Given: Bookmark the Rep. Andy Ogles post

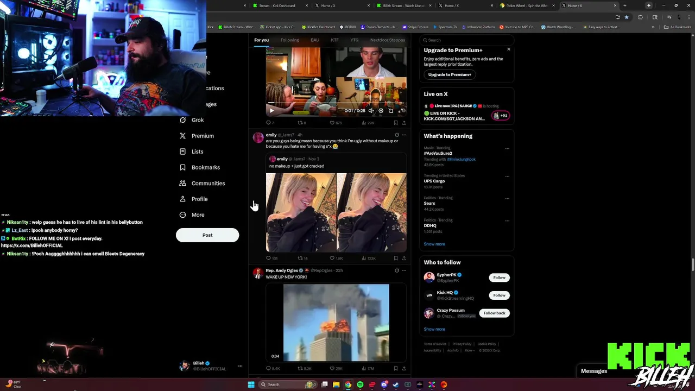Looking at the screenshot, I should pyautogui.click(x=395, y=369).
